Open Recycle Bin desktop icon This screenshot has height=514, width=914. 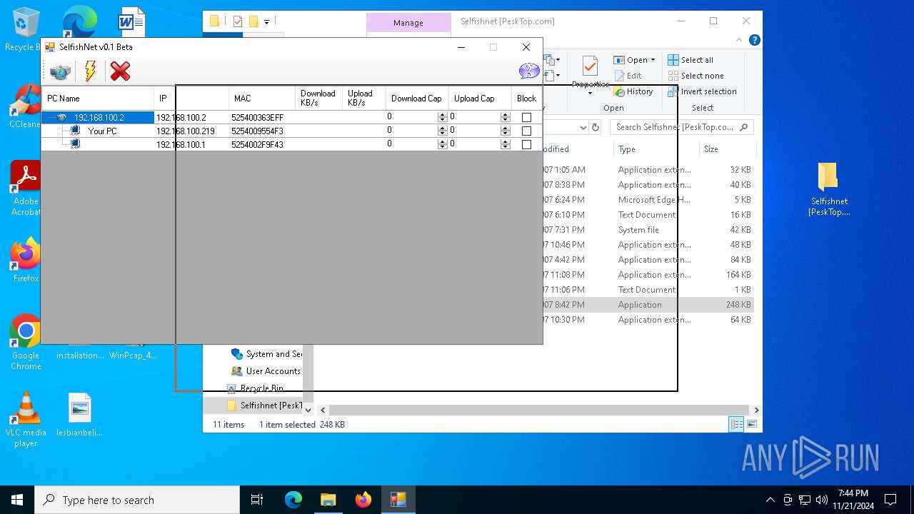(x=26, y=29)
